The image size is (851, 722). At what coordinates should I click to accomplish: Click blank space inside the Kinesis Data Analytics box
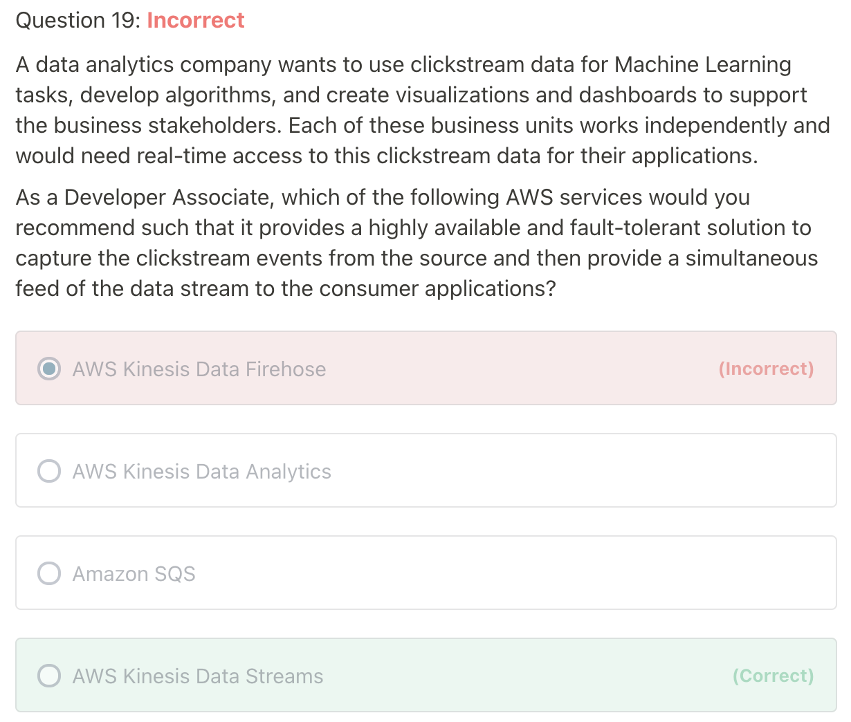(x=553, y=471)
